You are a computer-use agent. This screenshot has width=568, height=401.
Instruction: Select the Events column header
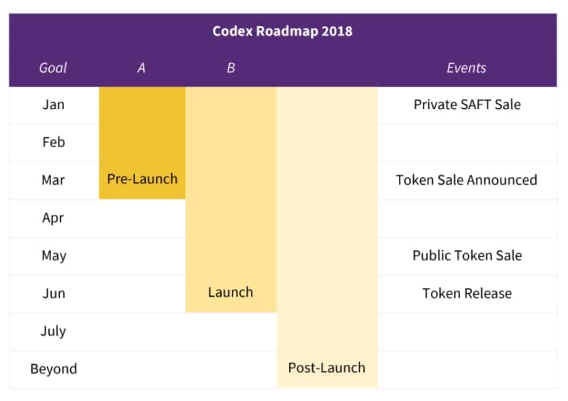point(466,68)
